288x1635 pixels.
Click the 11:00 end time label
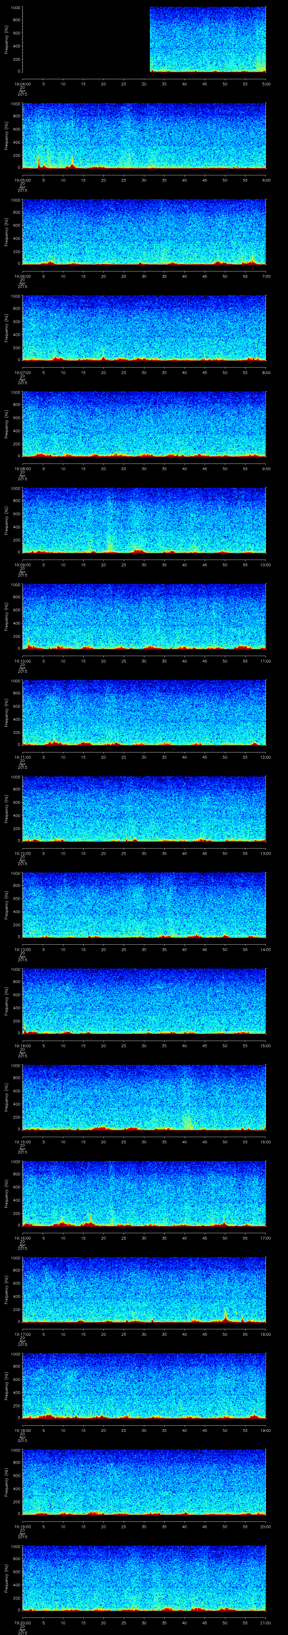tap(265, 661)
